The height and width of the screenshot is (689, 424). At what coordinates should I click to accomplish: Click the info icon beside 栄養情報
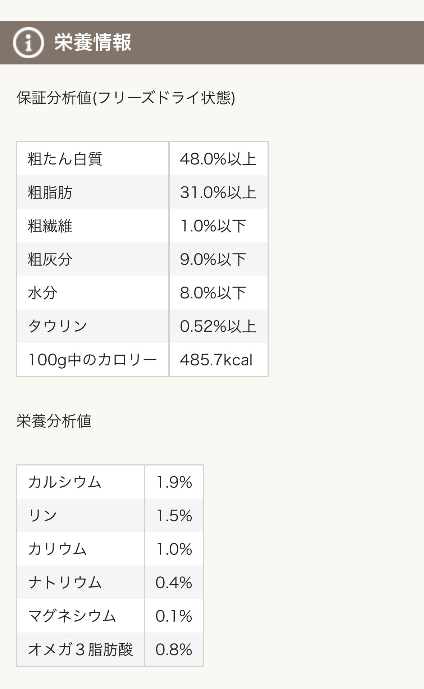[x=28, y=43]
